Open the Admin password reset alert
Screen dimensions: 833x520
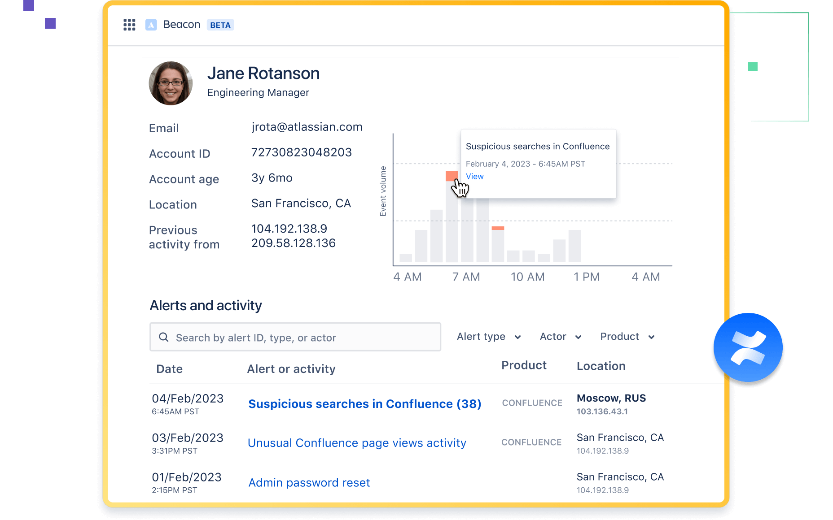tap(309, 483)
